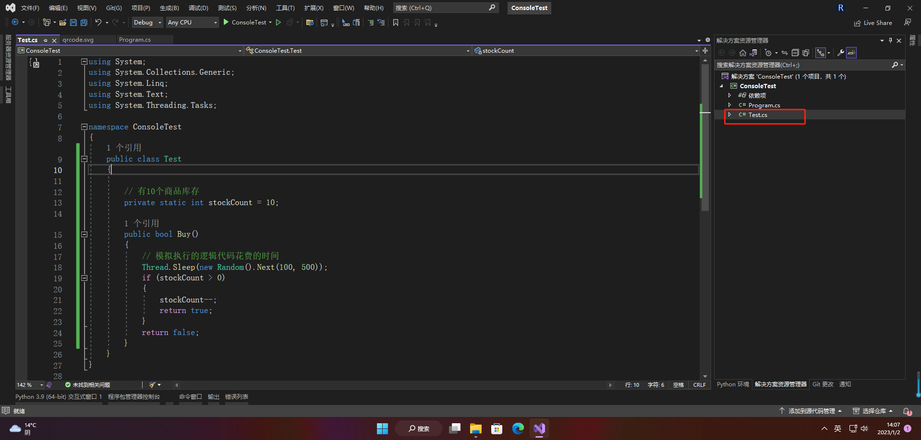The width and height of the screenshot is (921, 440).
Task: Toggle pin on Test.cs tab
Action: [x=46, y=41]
